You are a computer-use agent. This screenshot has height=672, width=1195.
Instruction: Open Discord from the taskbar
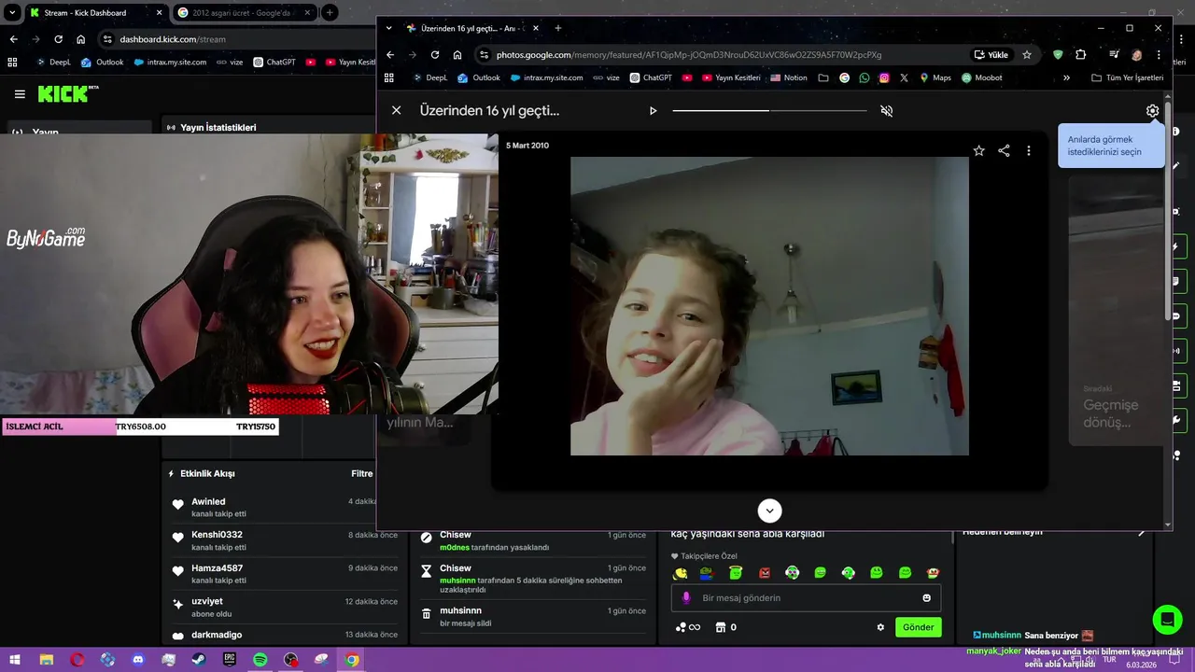(x=138, y=660)
